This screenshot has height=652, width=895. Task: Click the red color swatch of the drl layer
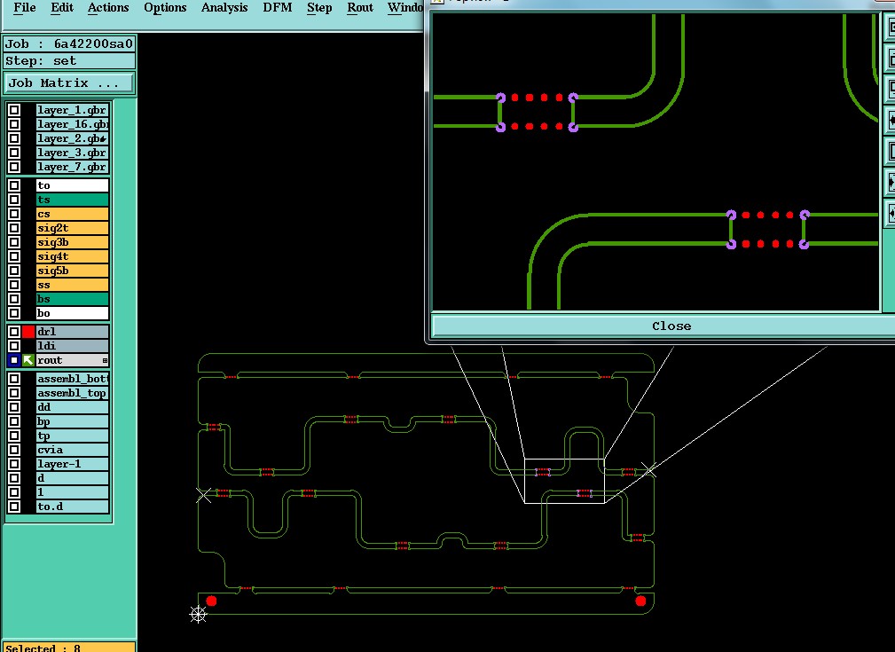pos(28,332)
